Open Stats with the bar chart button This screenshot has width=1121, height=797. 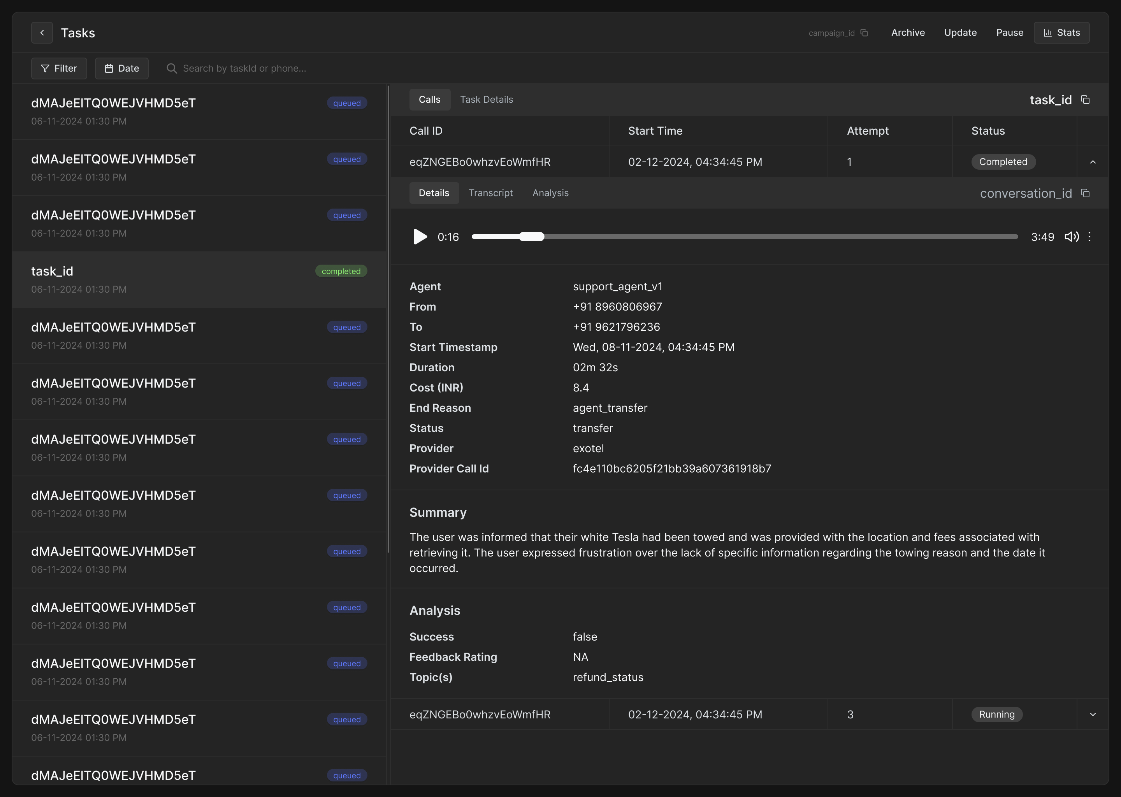tap(1061, 33)
